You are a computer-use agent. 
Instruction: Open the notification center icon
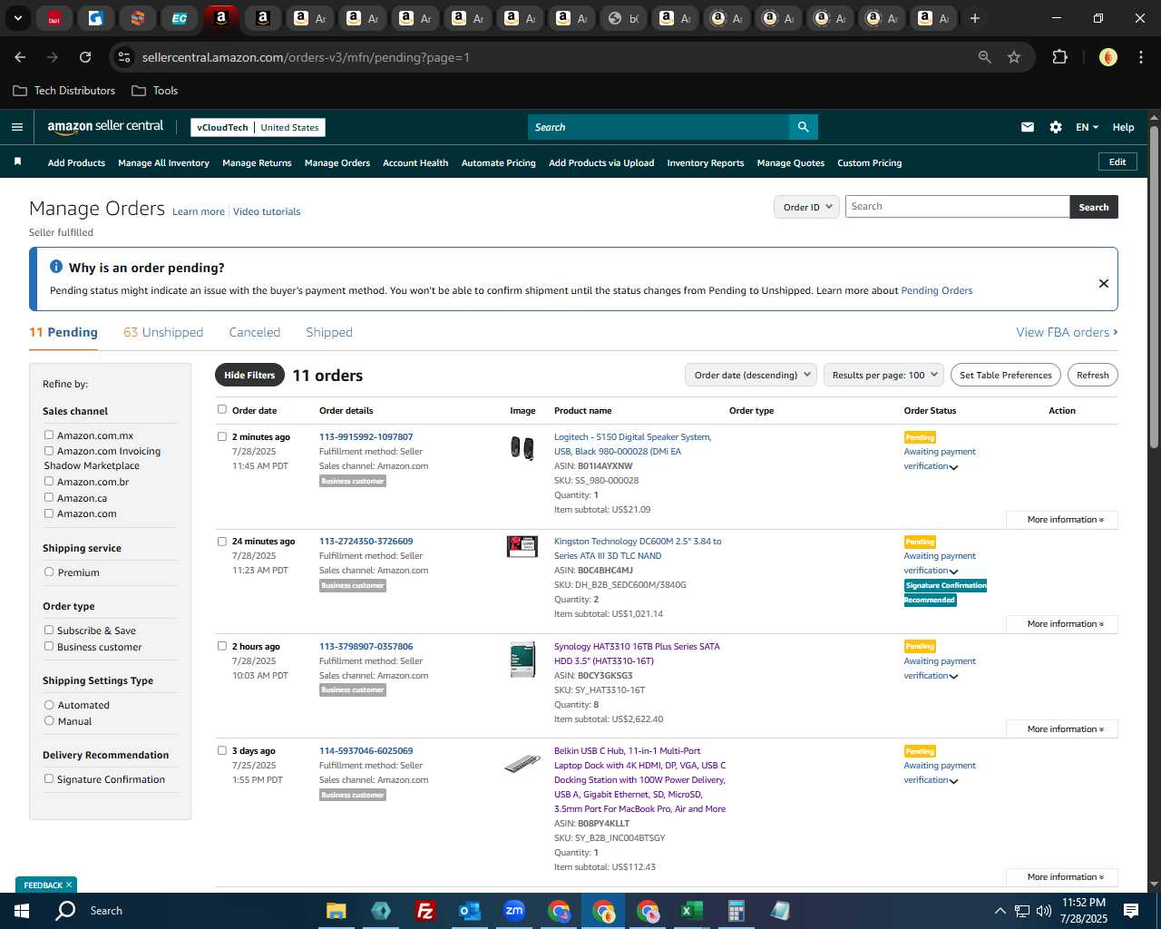click(x=1131, y=911)
